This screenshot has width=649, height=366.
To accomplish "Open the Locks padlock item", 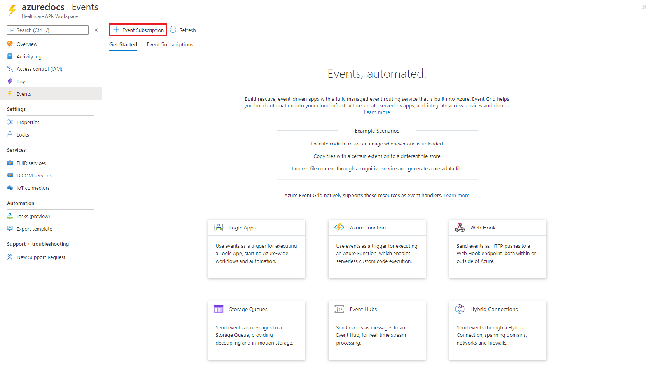I will pos(23,135).
